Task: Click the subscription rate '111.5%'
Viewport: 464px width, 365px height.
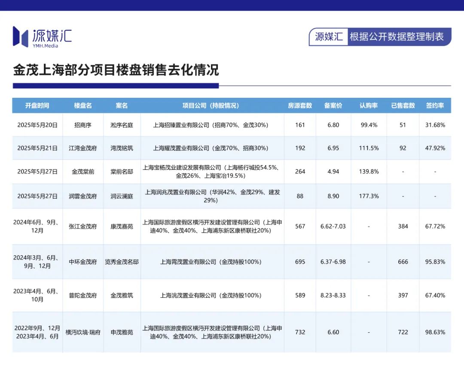Action: (369, 148)
